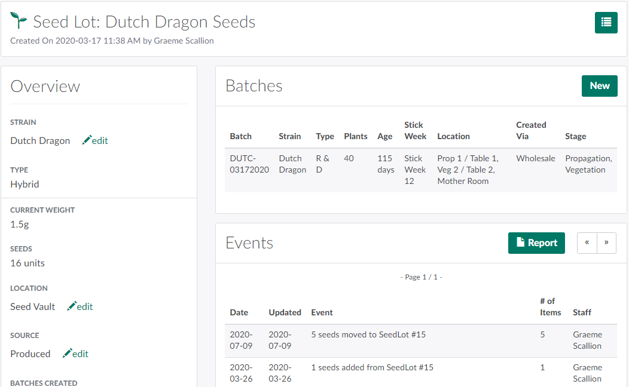Image resolution: width=629 pixels, height=387 pixels.
Task: Click the Updated column header in Events
Action: (285, 312)
